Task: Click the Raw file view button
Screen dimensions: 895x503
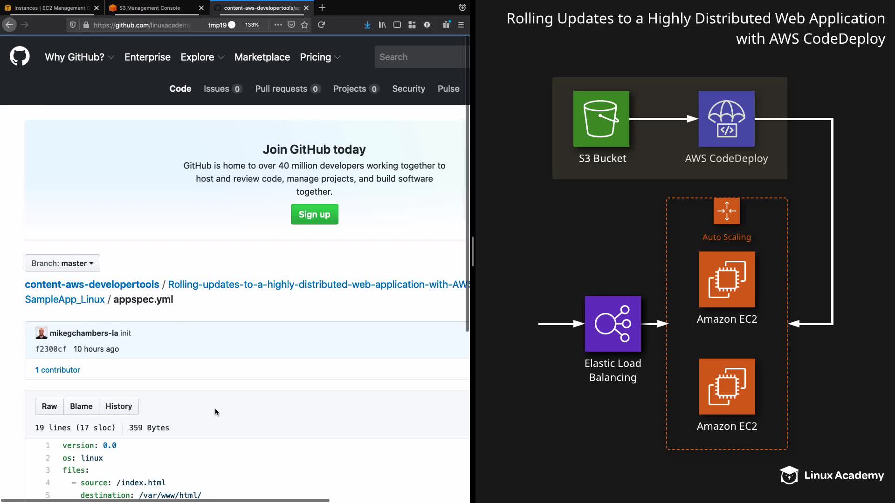Action: 49,406
